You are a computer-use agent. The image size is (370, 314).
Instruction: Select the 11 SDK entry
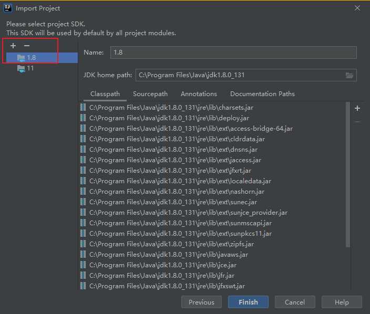point(42,68)
